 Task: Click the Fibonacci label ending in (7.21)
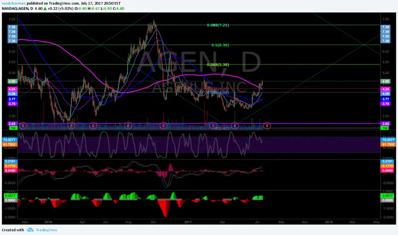(218, 25)
